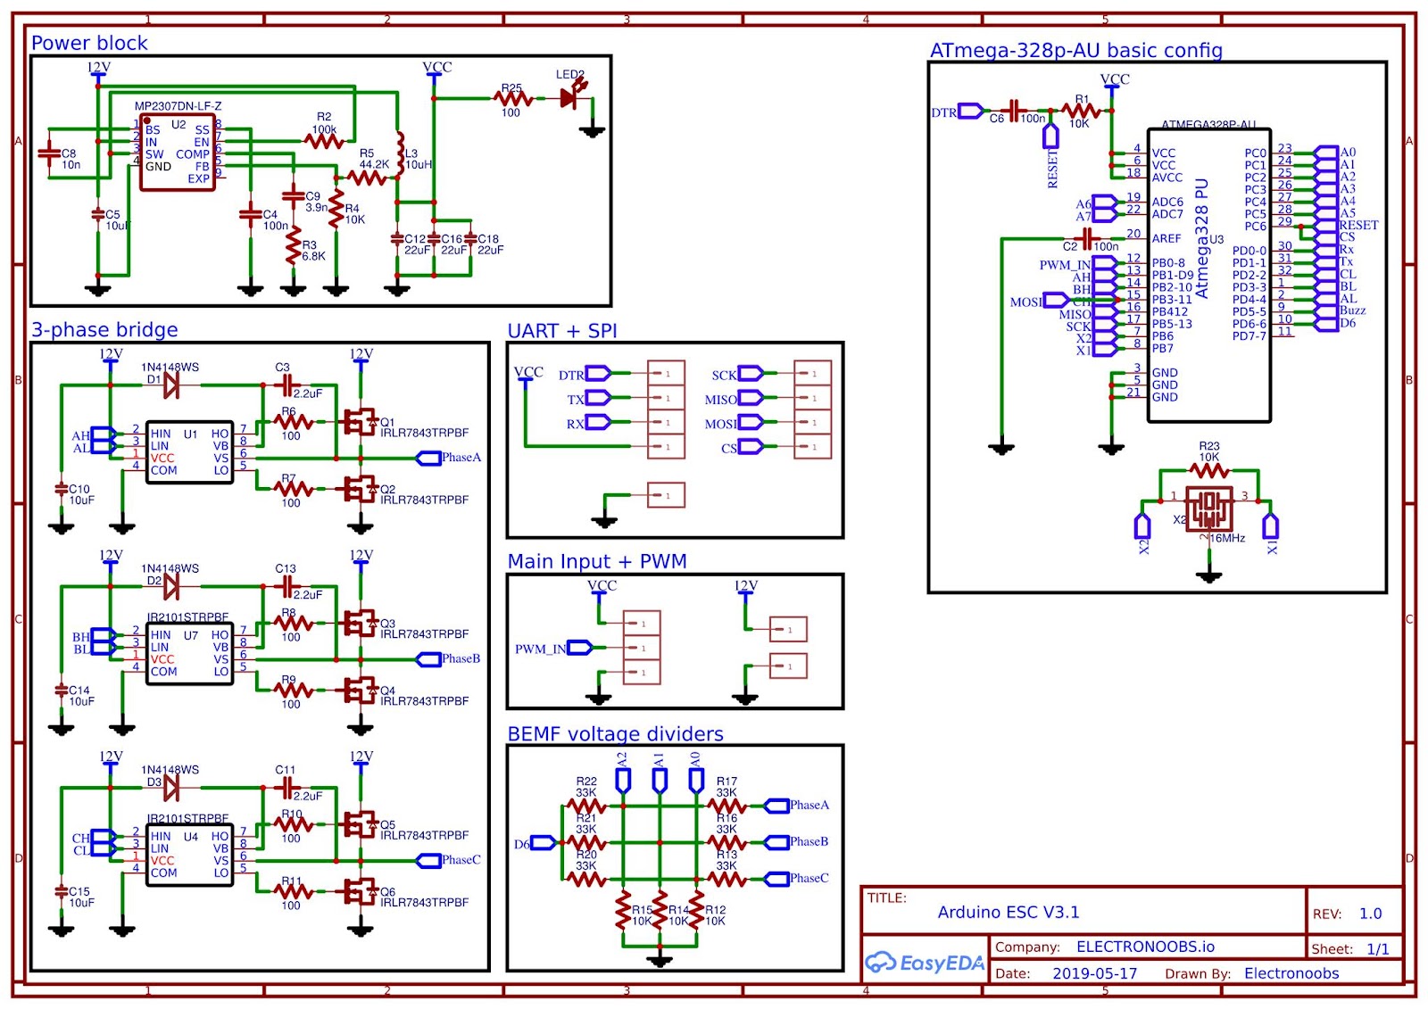Select the Buzz net port on ATmega
The height and width of the screenshot is (1009, 1428).
[x=1326, y=311]
